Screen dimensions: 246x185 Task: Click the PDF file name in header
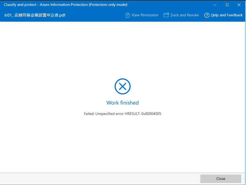(x=35, y=15)
